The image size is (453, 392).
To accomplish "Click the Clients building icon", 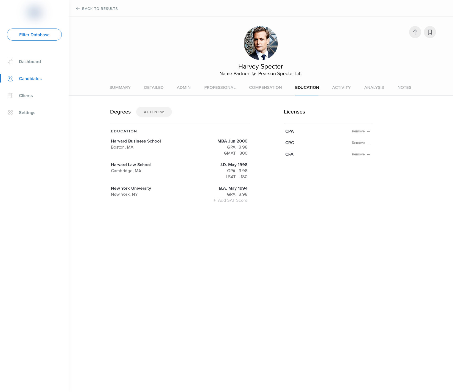I will click(10, 95).
